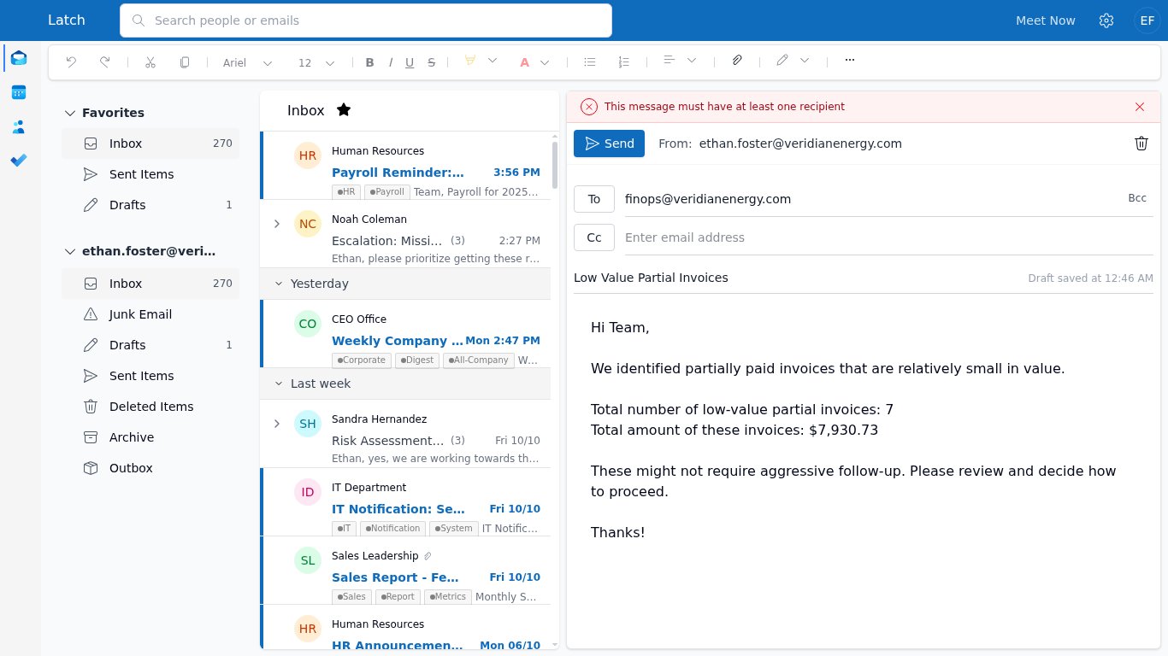Screen dimensions: 1168x656
Task: Toggle italic formatting
Action: tap(391, 61)
